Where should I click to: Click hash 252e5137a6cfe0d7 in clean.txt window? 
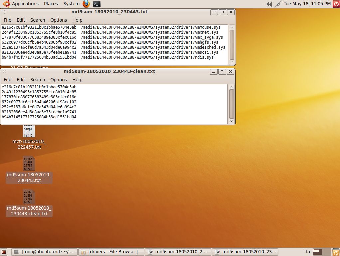click(x=39, y=107)
